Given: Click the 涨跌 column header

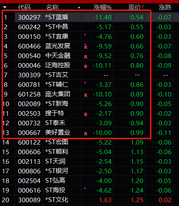Looking at the screenshot, I should point(165,7).
